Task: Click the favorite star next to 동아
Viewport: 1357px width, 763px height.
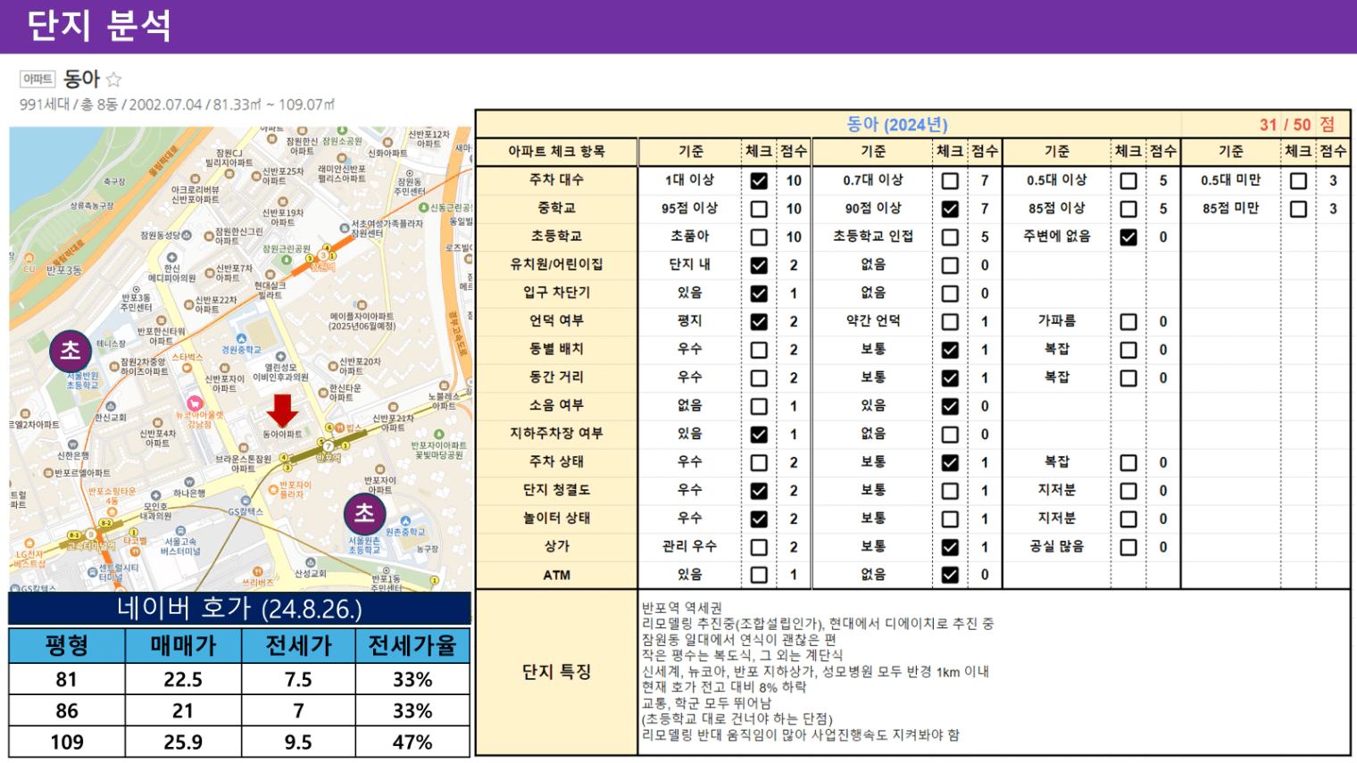Action: point(113,79)
